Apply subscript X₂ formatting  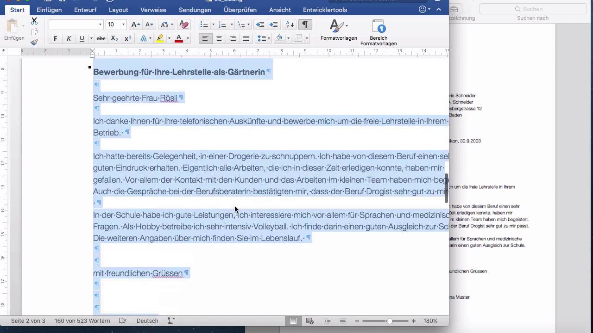(x=114, y=39)
